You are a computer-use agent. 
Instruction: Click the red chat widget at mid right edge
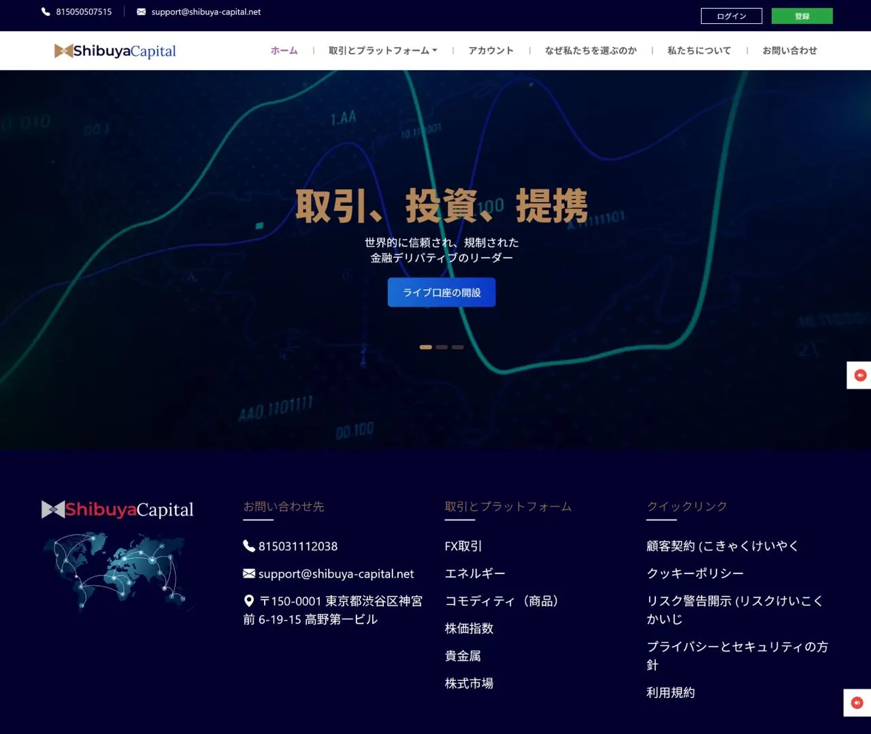pyautogui.click(x=860, y=376)
